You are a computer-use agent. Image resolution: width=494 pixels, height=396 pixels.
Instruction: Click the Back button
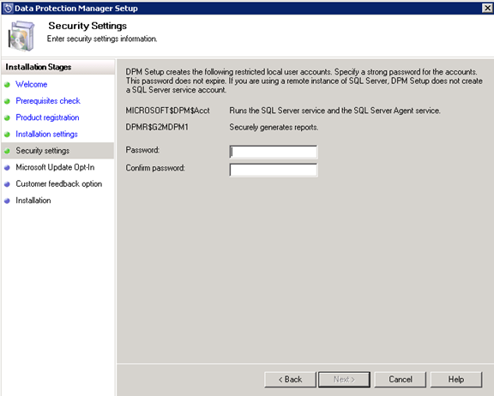[x=290, y=380]
